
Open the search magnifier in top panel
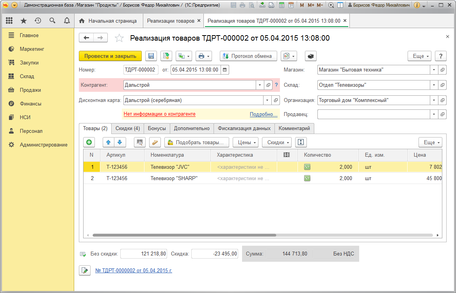52,21
